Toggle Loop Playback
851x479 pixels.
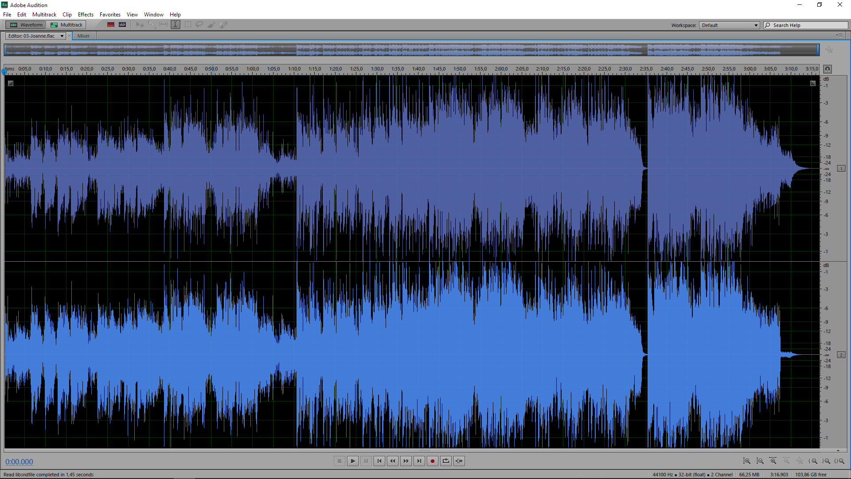(x=445, y=461)
